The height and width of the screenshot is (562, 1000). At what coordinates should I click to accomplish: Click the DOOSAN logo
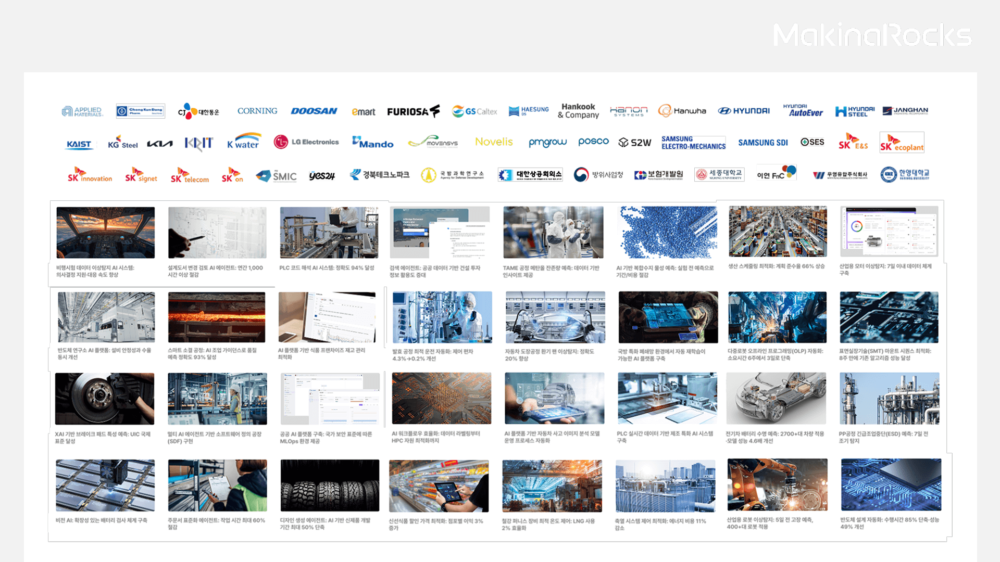(314, 111)
